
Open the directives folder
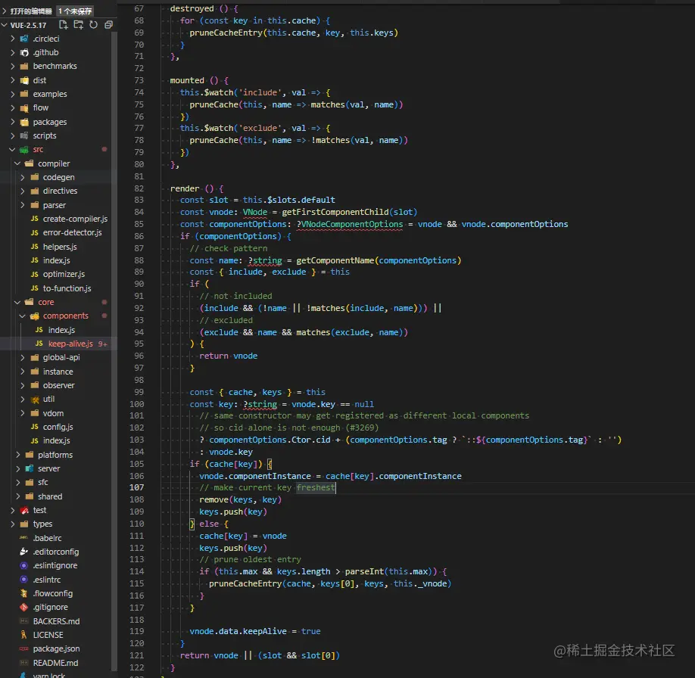pyautogui.click(x=60, y=191)
